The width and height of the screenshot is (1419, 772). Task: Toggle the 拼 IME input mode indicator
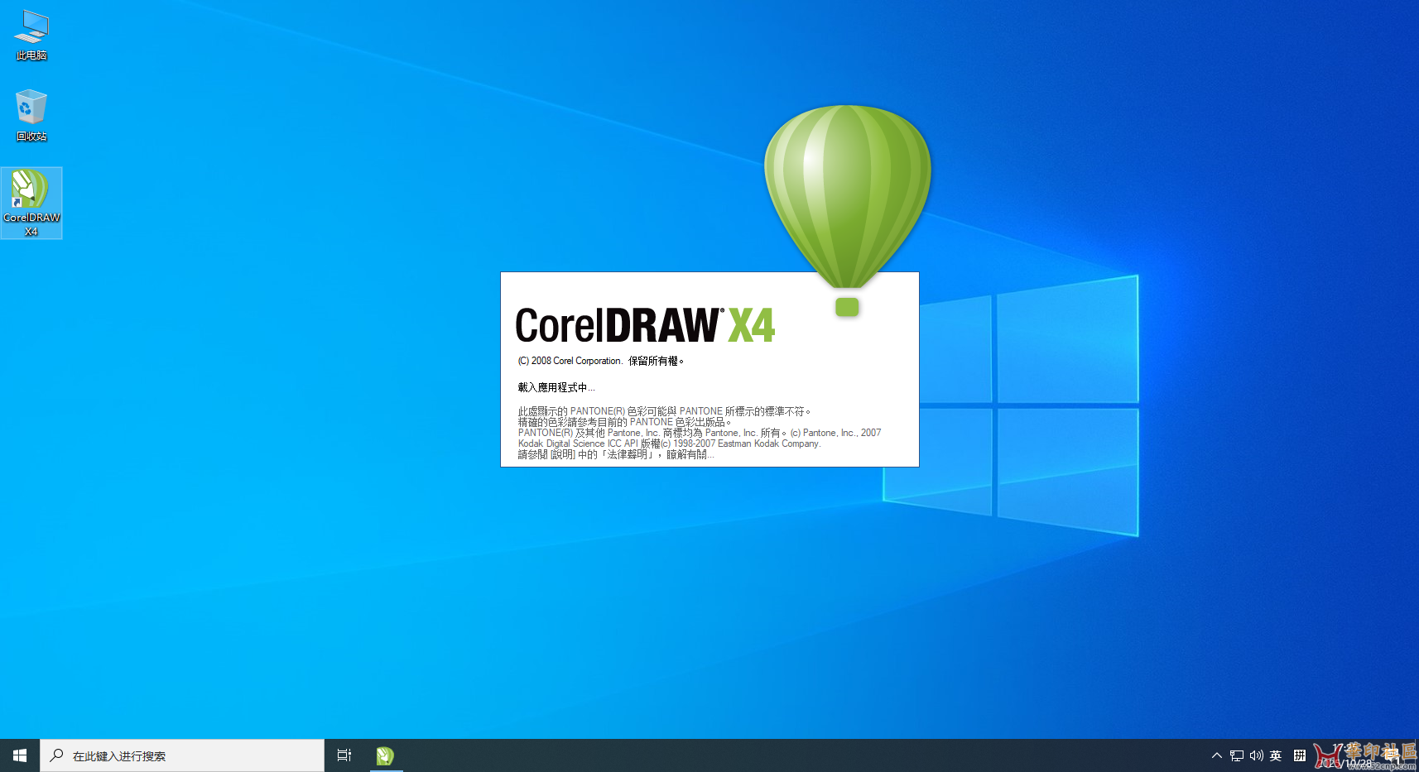(1301, 755)
